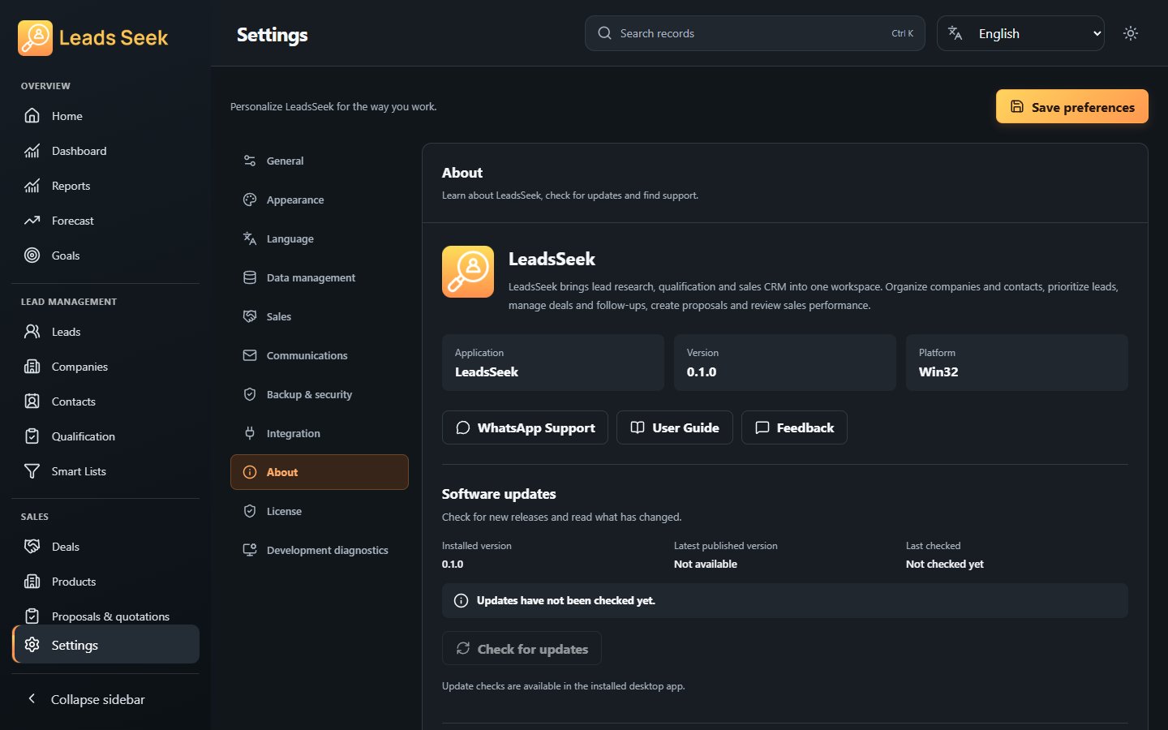Click the Version 0.1.0 card
The image size is (1168, 730).
(785, 363)
